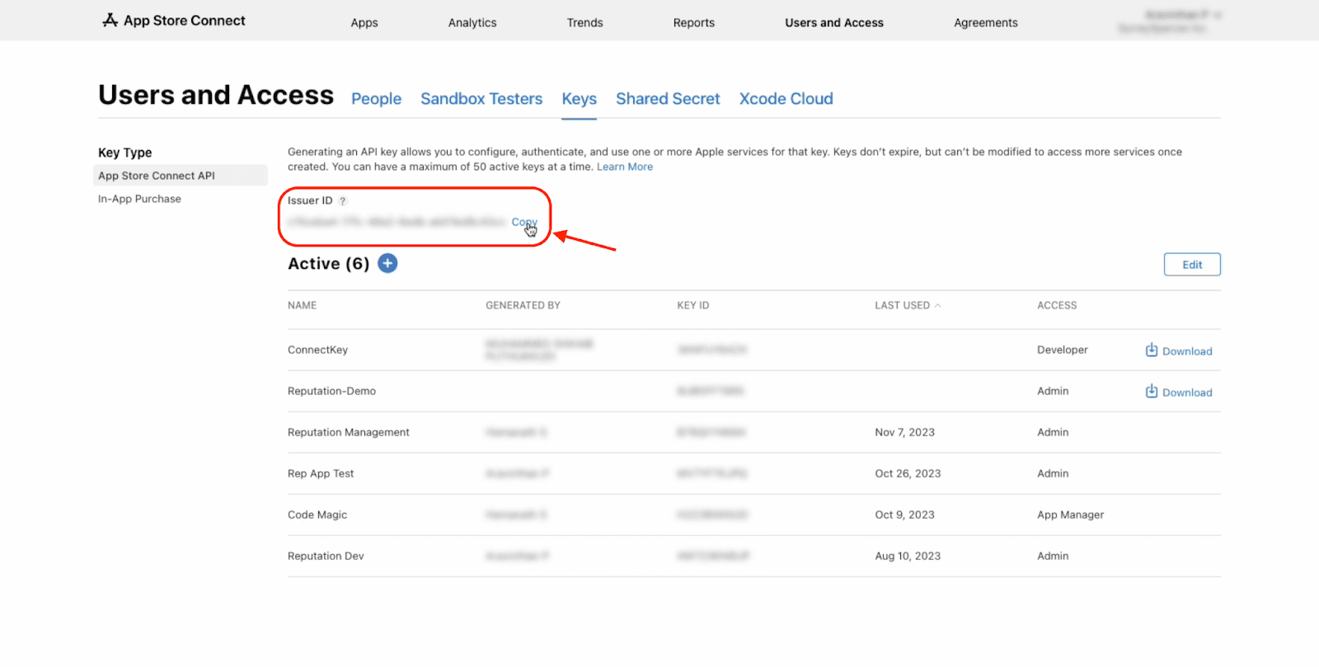Click download icon for Reputation-Demo key
Image resolution: width=1319 pixels, height=667 pixels.
point(1152,392)
